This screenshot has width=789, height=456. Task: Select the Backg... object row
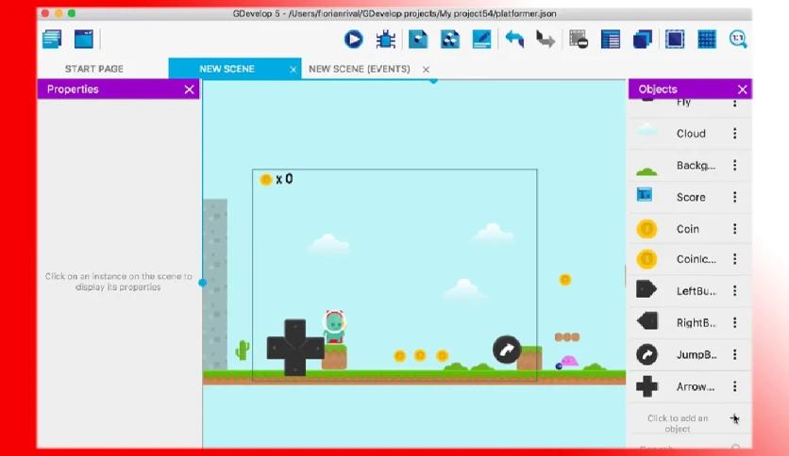pos(690,165)
